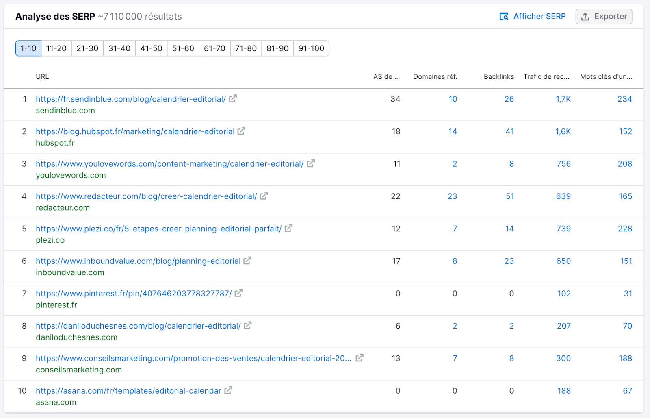
Task: Switch to the 11-20 results tab
Action: coord(56,48)
